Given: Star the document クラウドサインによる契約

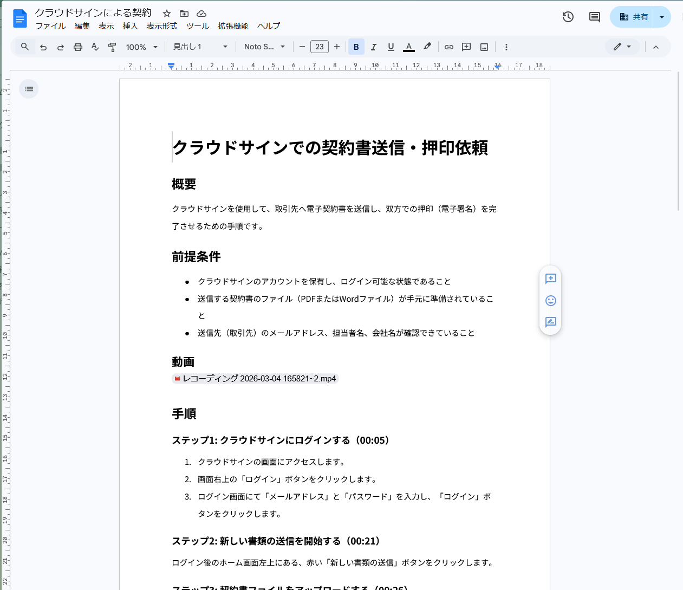Looking at the screenshot, I should [167, 14].
